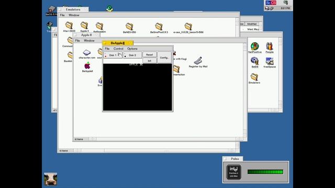Click the Pulse window title tab

coord(232,159)
